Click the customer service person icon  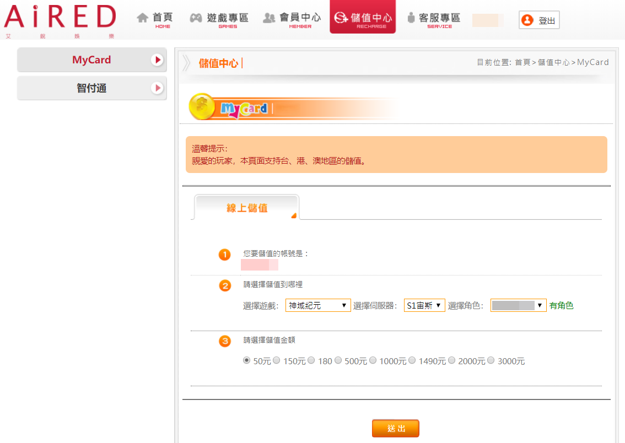click(x=411, y=18)
